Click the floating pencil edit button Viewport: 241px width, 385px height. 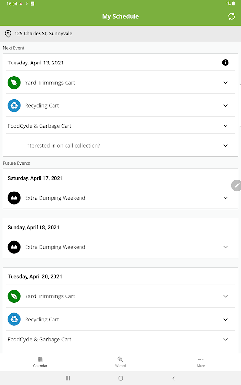click(x=237, y=185)
